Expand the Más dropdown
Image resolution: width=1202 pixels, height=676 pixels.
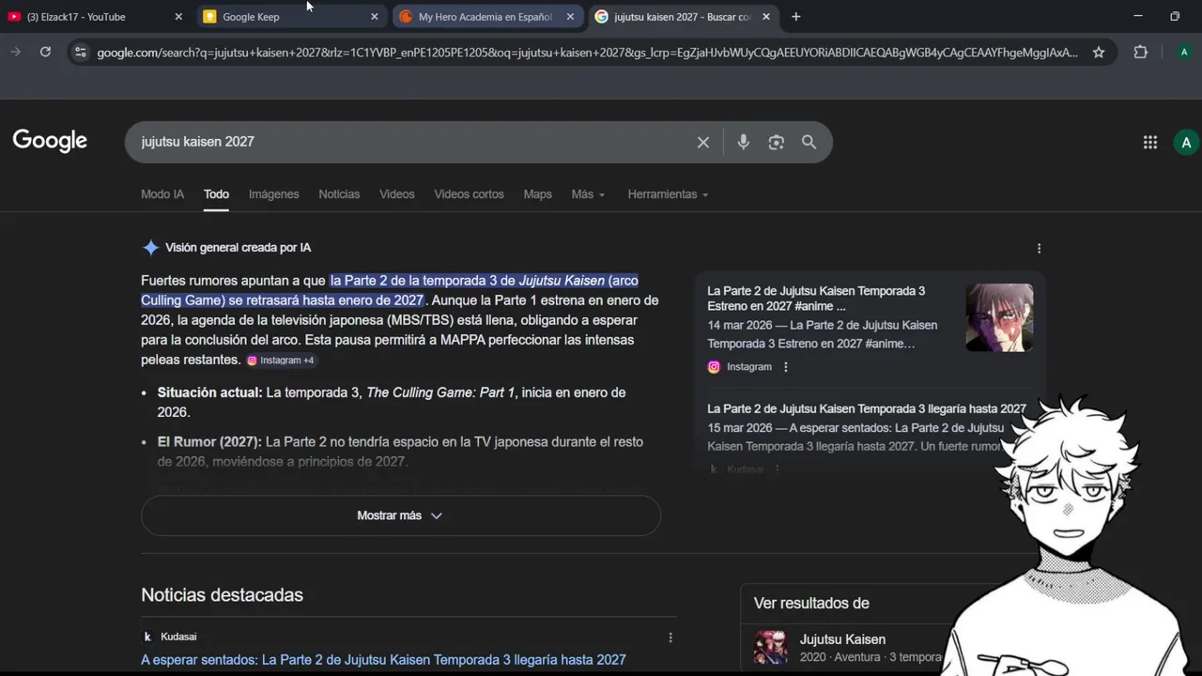tap(588, 194)
